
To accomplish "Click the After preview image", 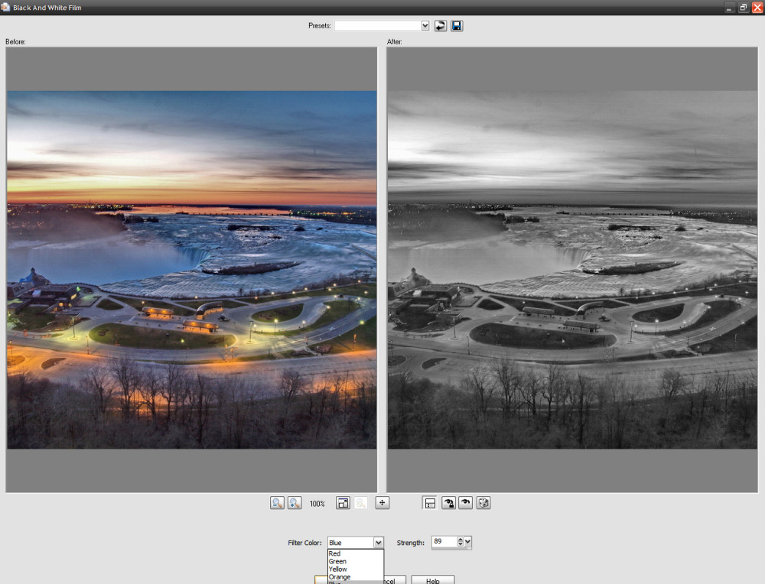I will (572, 270).
